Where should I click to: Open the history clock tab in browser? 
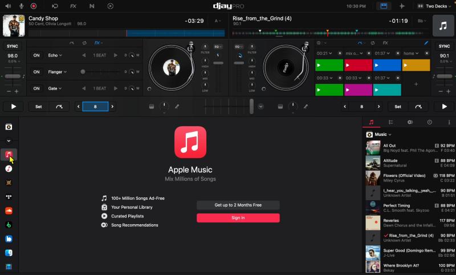[x=430, y=122]
